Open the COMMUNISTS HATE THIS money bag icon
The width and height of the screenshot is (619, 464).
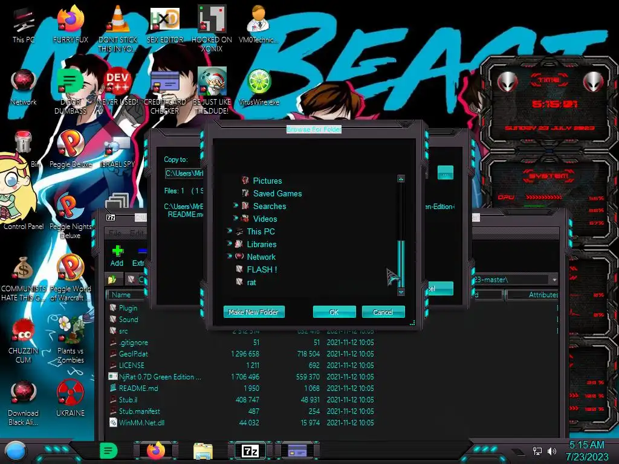tap(24, 278)
